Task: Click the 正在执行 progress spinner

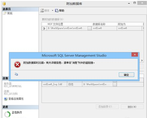Action: point(7,114)
